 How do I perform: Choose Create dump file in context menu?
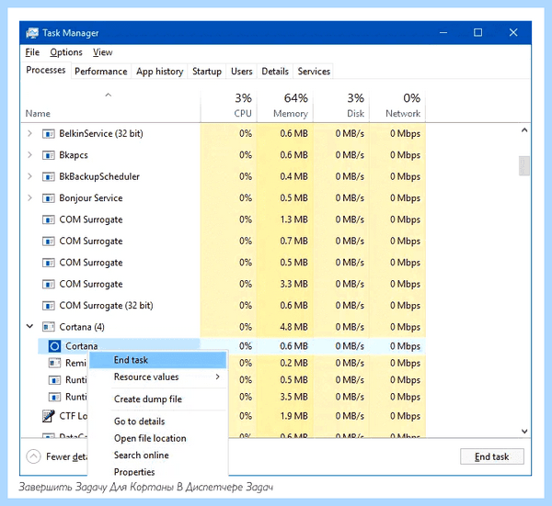(x=157, y=399)
